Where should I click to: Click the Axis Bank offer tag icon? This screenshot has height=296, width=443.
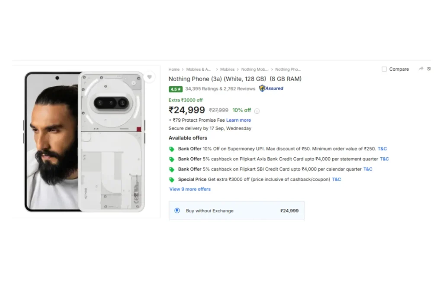172,159
